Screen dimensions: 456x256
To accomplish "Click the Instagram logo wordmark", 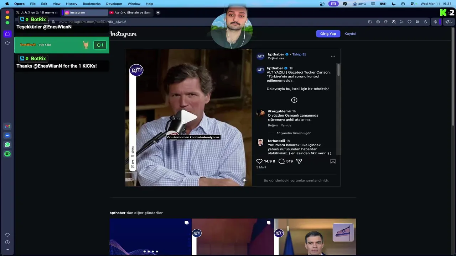I will tap(123, 34).
